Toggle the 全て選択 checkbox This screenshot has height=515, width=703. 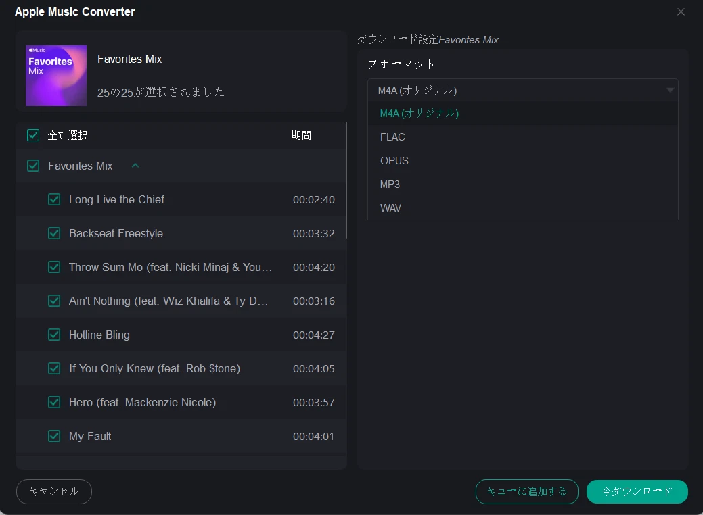(x=33, y=135)
